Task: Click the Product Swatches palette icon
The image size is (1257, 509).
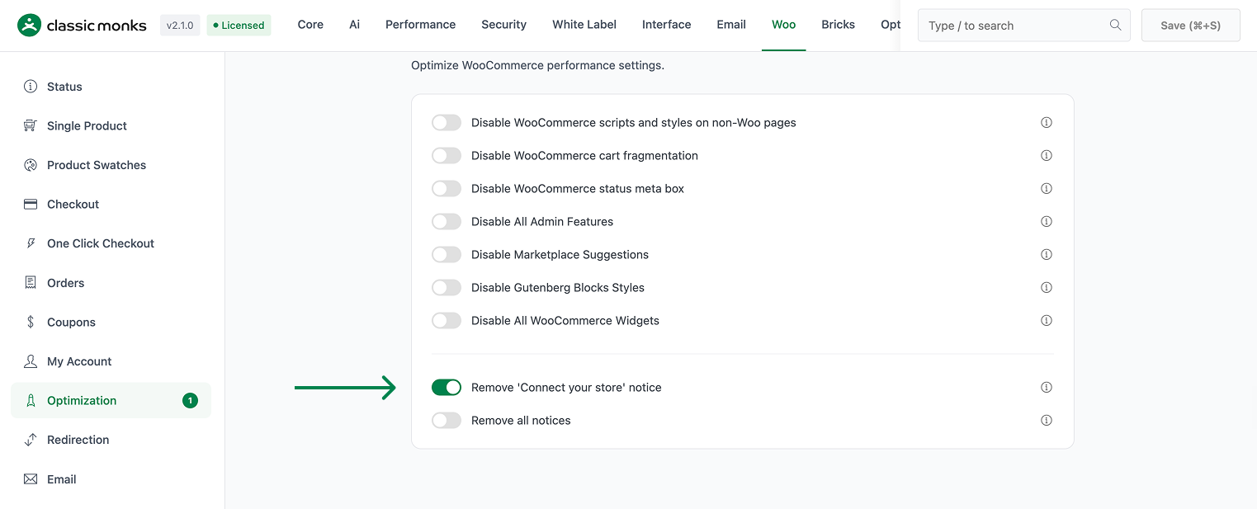Action: [31, 165]
